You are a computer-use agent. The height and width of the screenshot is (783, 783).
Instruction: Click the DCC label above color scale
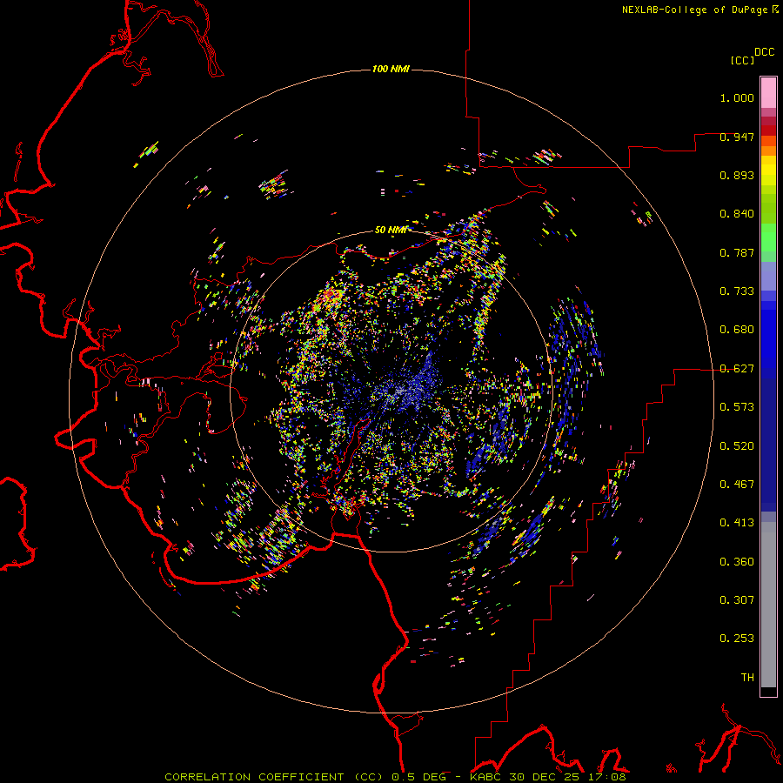click(764, 52)
